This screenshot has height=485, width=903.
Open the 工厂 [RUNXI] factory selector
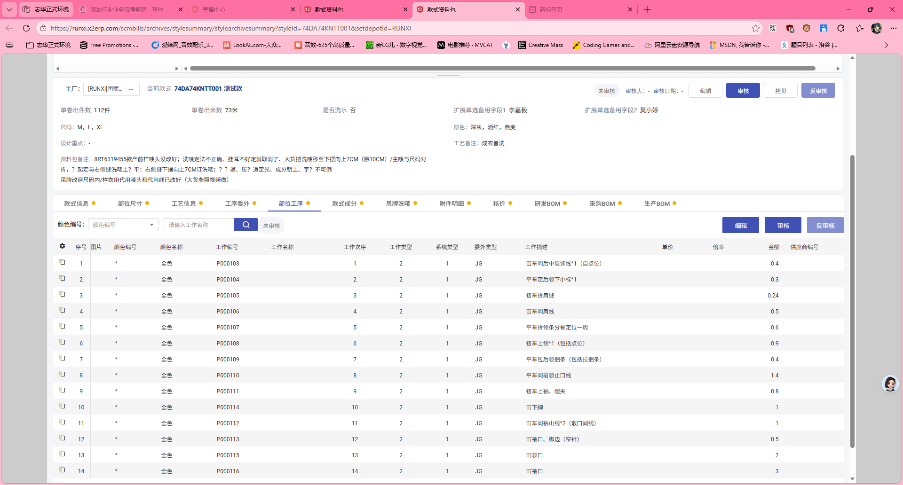pos(111,89)
